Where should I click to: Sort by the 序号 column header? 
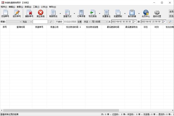coord(5,27)
